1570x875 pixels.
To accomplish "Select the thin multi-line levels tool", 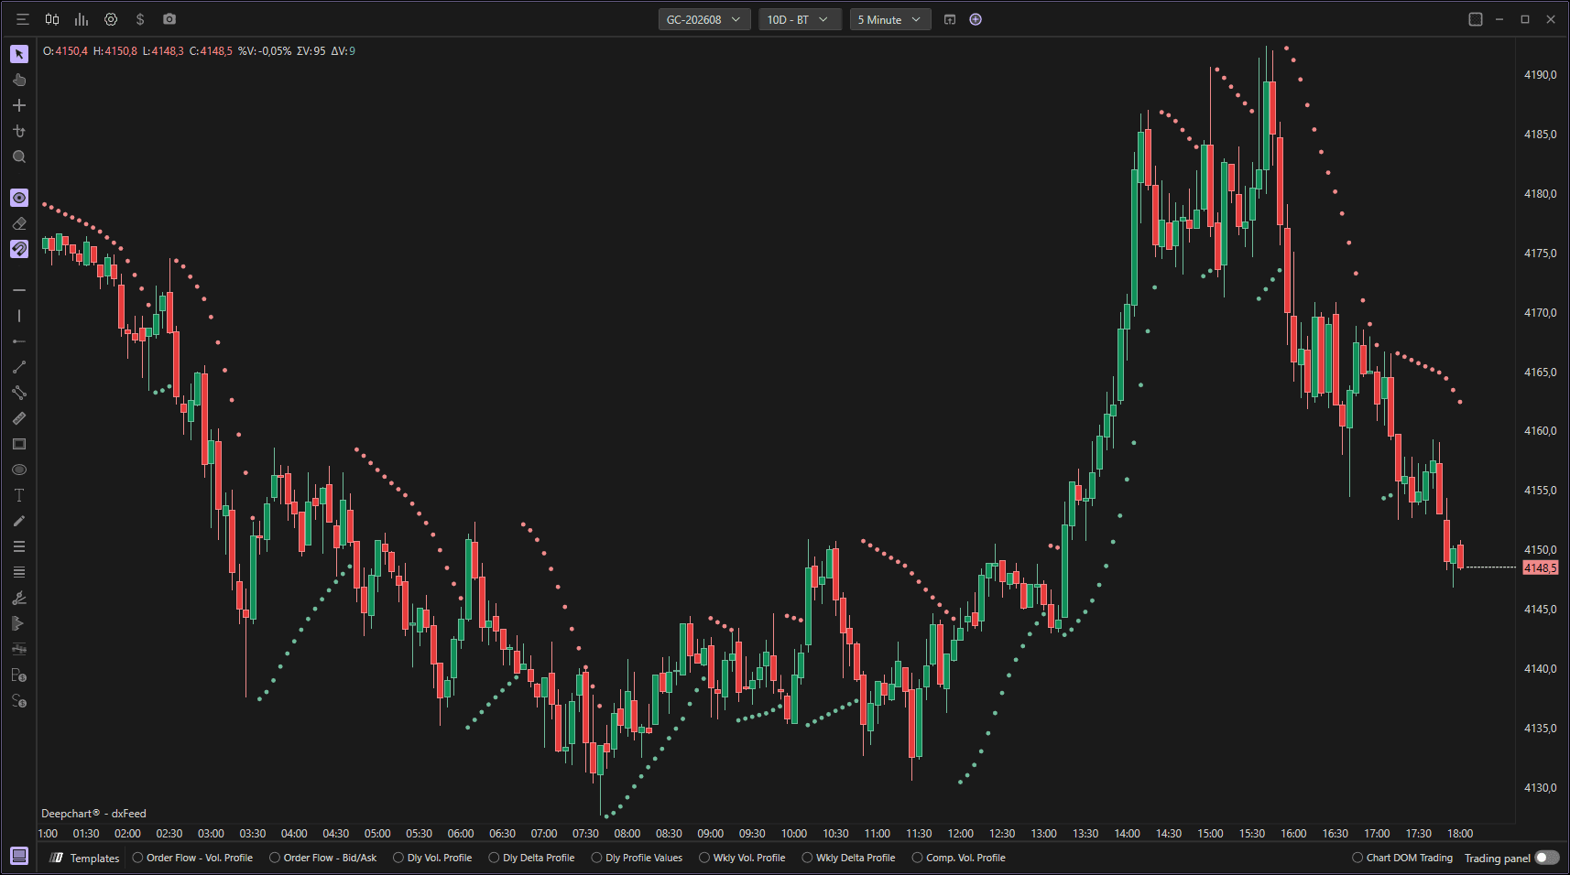I will [19, 572].
